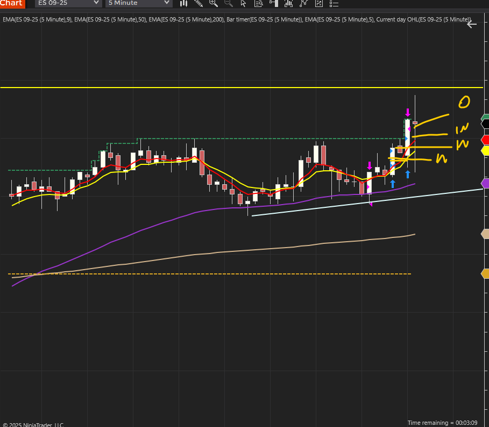Click the chart properties icon
Screen dimensions: 489x427
(318, 3)
